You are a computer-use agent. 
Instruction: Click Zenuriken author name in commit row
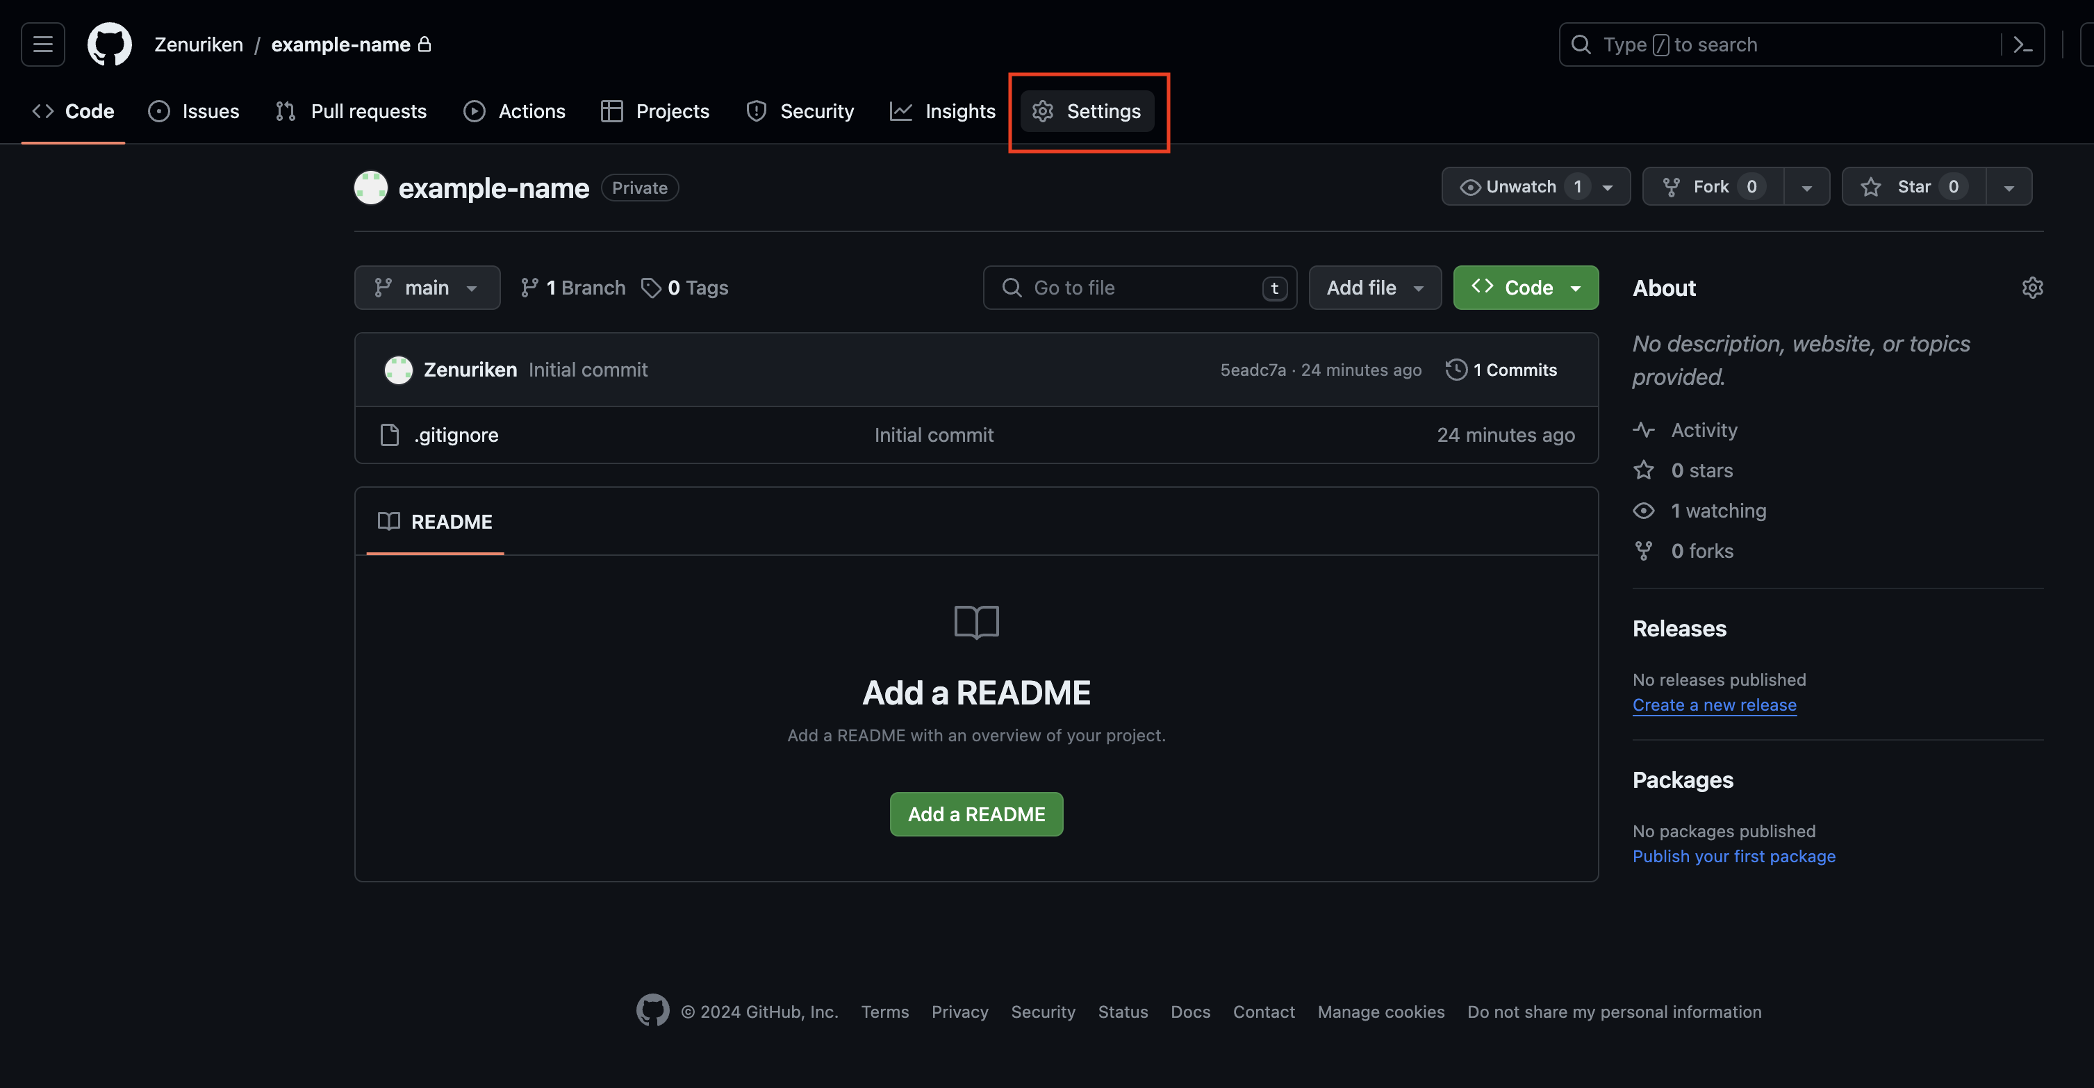coord(470,370)
